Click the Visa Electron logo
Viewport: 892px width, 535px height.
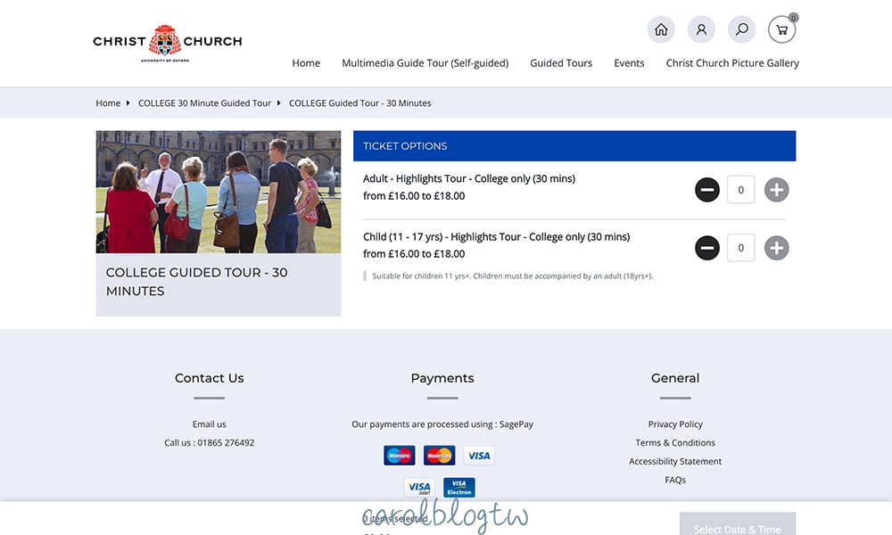click(459, 487)
